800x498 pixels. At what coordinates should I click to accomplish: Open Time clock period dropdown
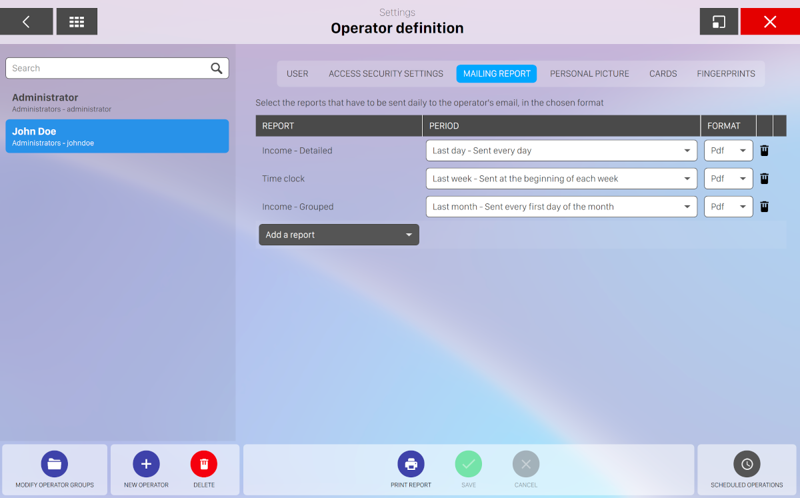[x=561, y=179]
